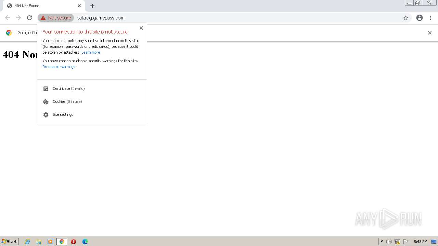Image resolution: width=438 pixels, height=246 pixels.
Task: View the Certificate (Invalid) details
Action: click(92, 88)
